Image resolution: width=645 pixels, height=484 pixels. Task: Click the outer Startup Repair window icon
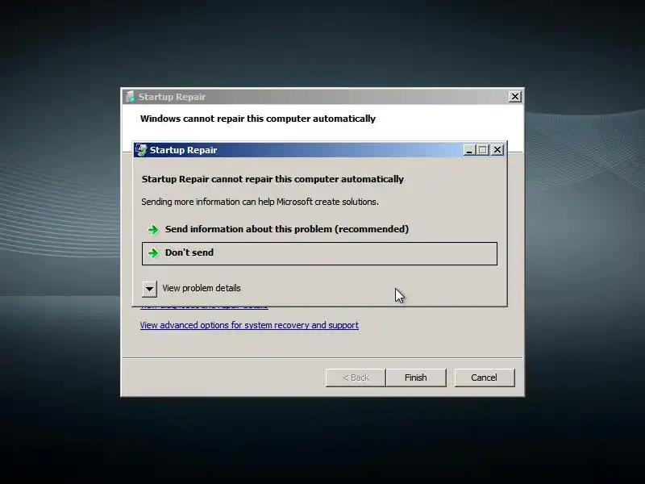coord(131,97)
